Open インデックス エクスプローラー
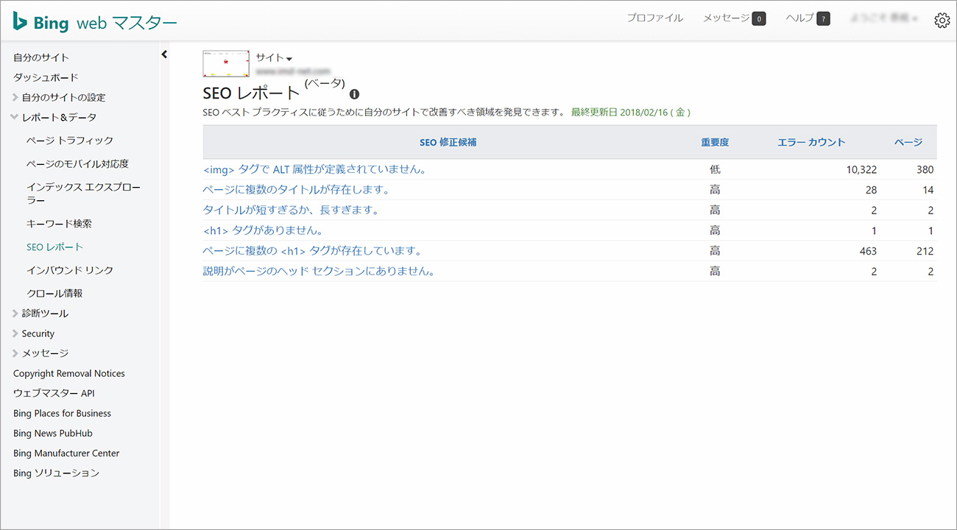Viewport: 957px width, 530px height. pos(83,194)
